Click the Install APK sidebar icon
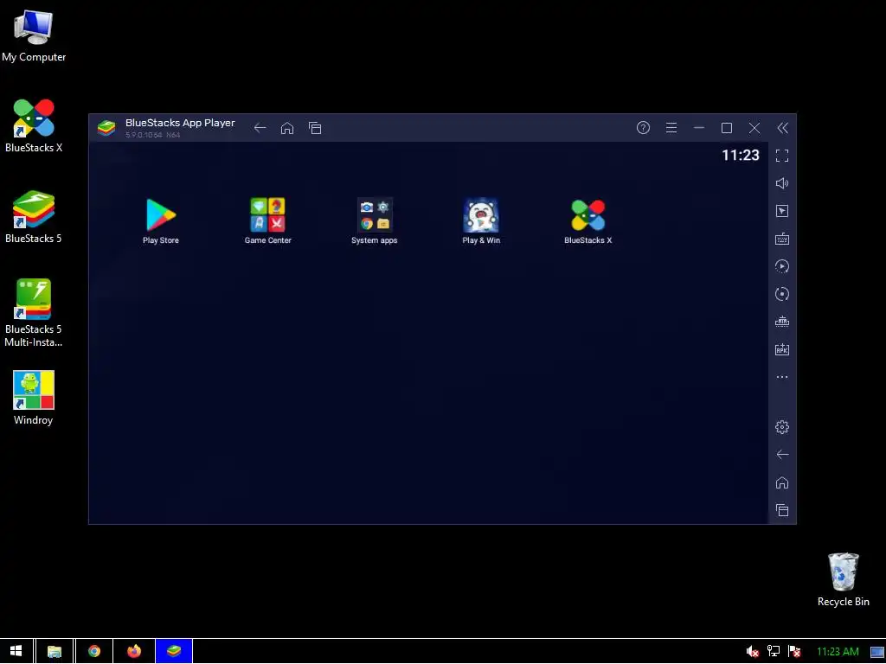This screenshot has height=664, width=886. tap(782, 349)
